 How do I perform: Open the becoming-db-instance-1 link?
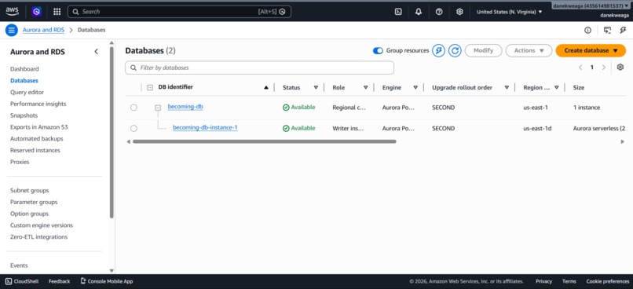(x=205, y=127)
